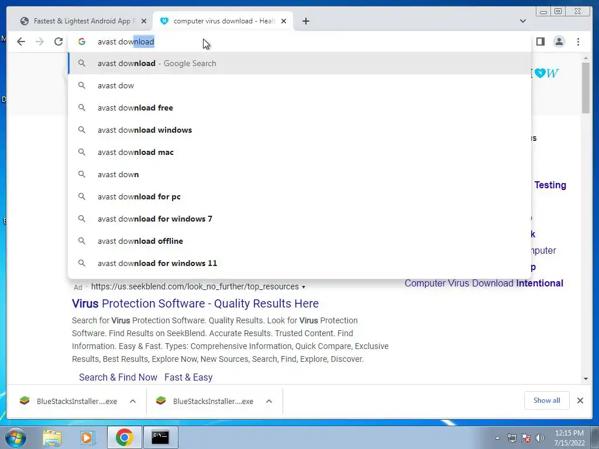Open Chrome three-dot menu
599x449 pixels.
(578, 42)
